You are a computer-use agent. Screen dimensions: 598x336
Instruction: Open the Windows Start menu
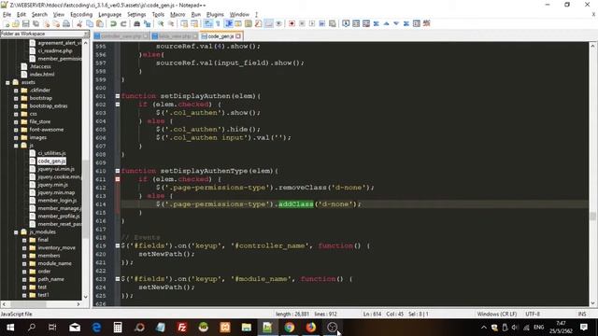pyautogui.click(x=10, y=328)
